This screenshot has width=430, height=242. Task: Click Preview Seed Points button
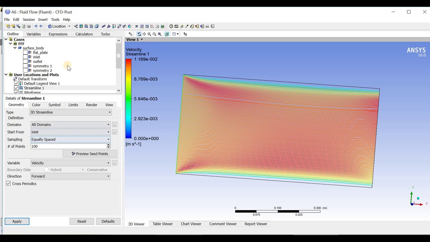pos(90,154)
